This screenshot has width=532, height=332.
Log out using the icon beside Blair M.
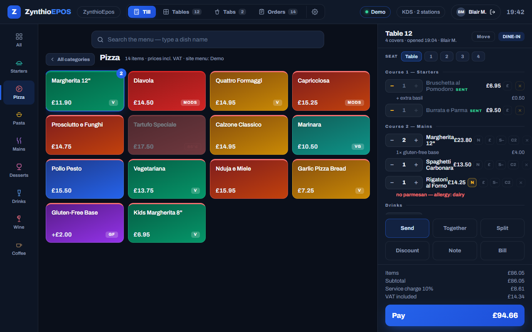(x=493, y=12)
